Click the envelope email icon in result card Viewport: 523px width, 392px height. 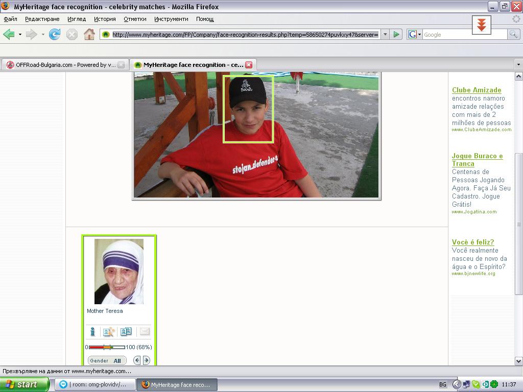[145, 332]
